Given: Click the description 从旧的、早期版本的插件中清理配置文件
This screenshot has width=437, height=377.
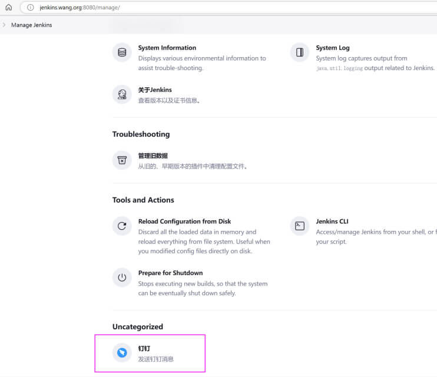Looking at the screenshot, I should click(193, 167).
